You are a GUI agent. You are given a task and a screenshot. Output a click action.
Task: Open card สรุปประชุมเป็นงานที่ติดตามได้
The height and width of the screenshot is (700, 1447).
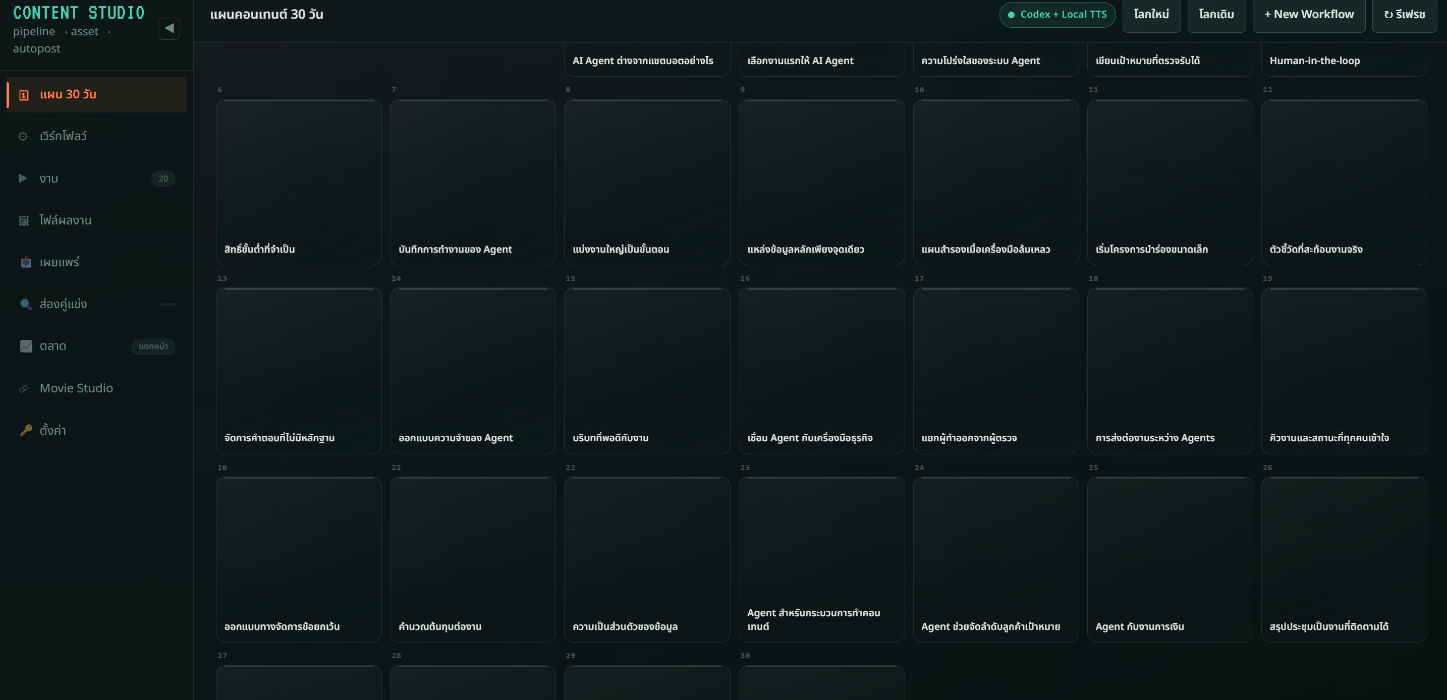pos(1344,560)
